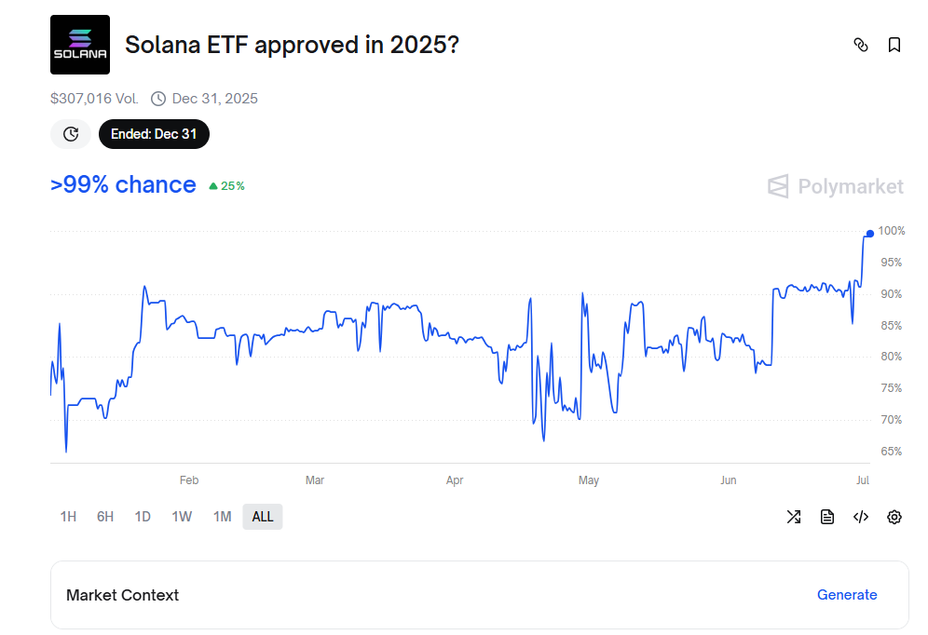Open the embed code icon

coord(861,517)
